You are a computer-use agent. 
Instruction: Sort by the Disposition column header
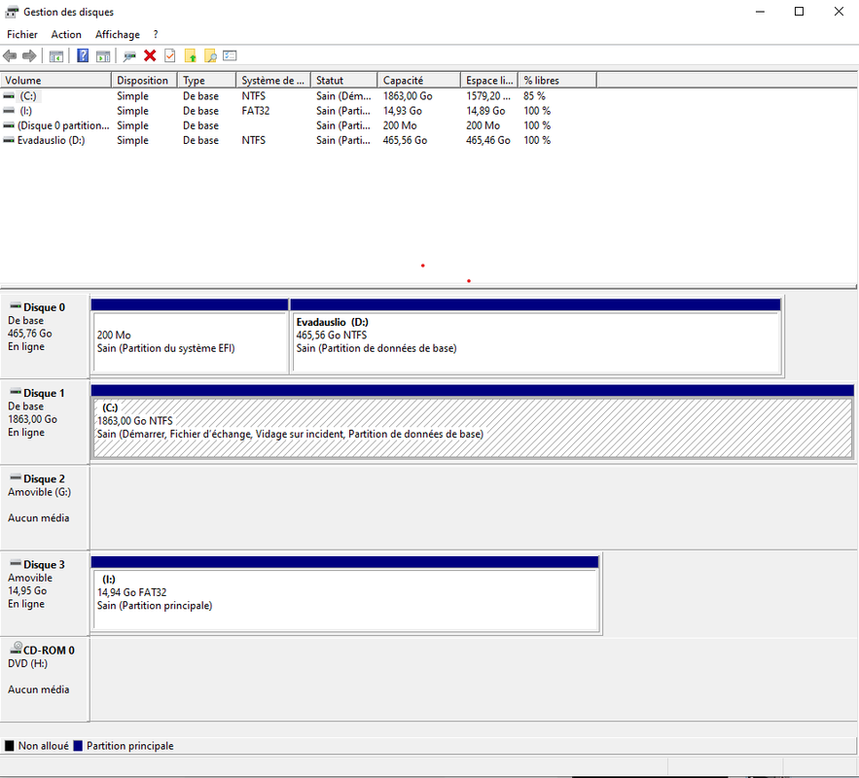[x=145, y=81]
